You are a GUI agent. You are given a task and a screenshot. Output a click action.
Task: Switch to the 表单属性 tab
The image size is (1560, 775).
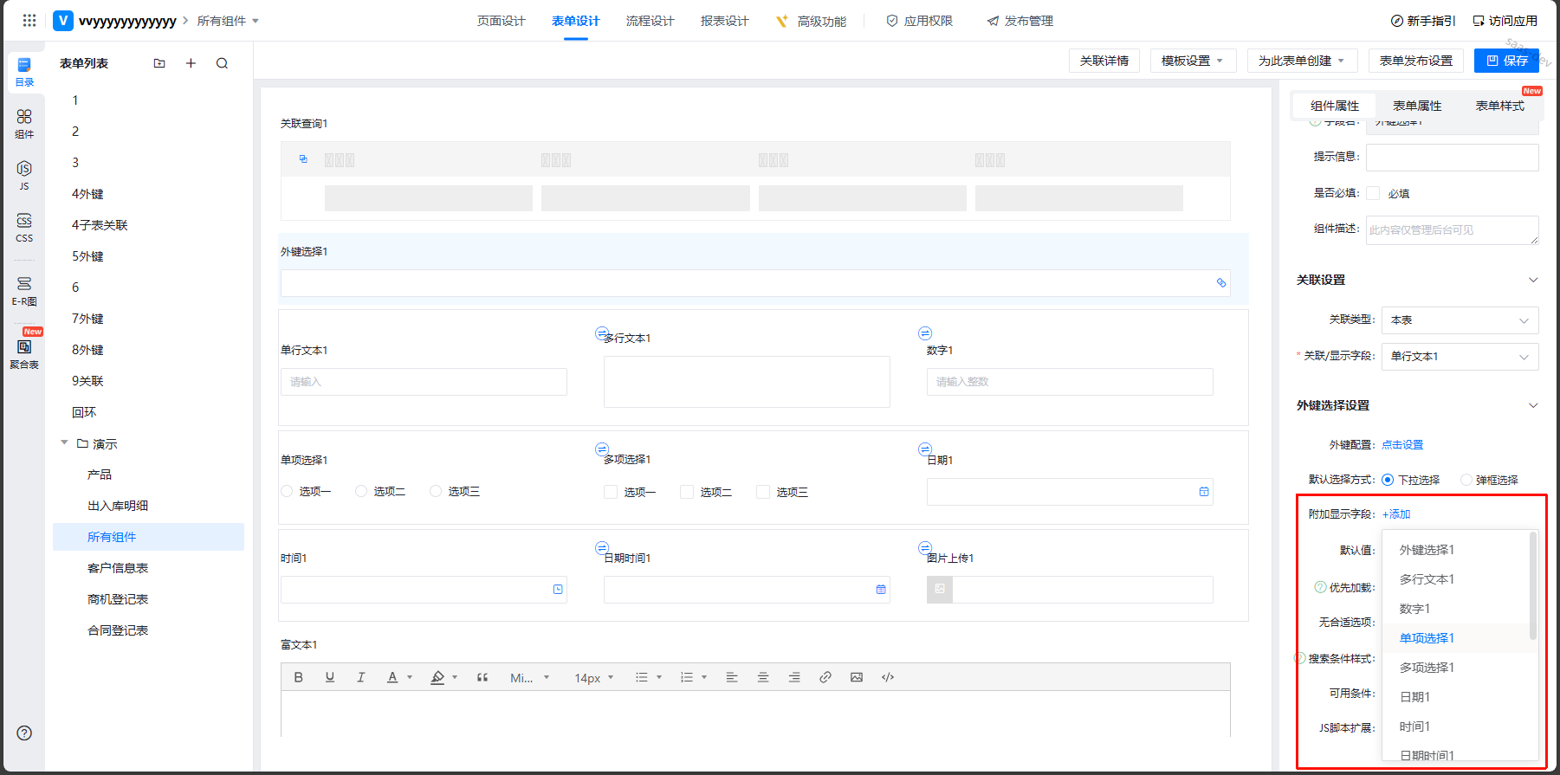coord(1417,106)
